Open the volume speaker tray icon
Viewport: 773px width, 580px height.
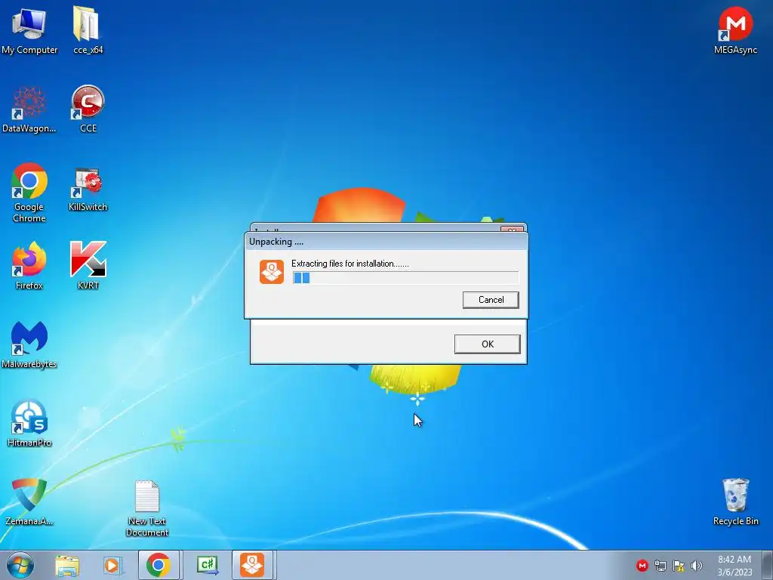pos(697,566)
